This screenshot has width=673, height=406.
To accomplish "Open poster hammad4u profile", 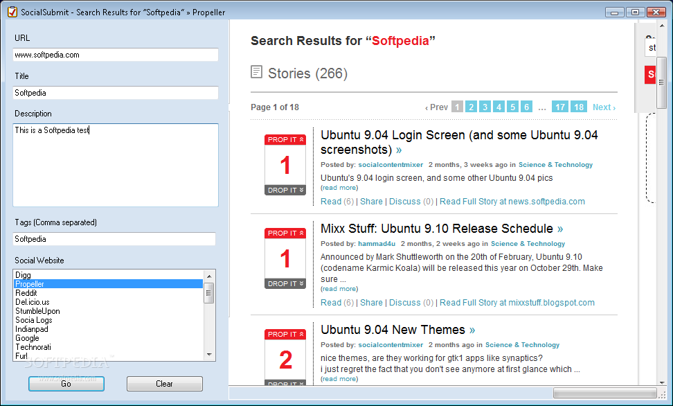I will (377, 244).
